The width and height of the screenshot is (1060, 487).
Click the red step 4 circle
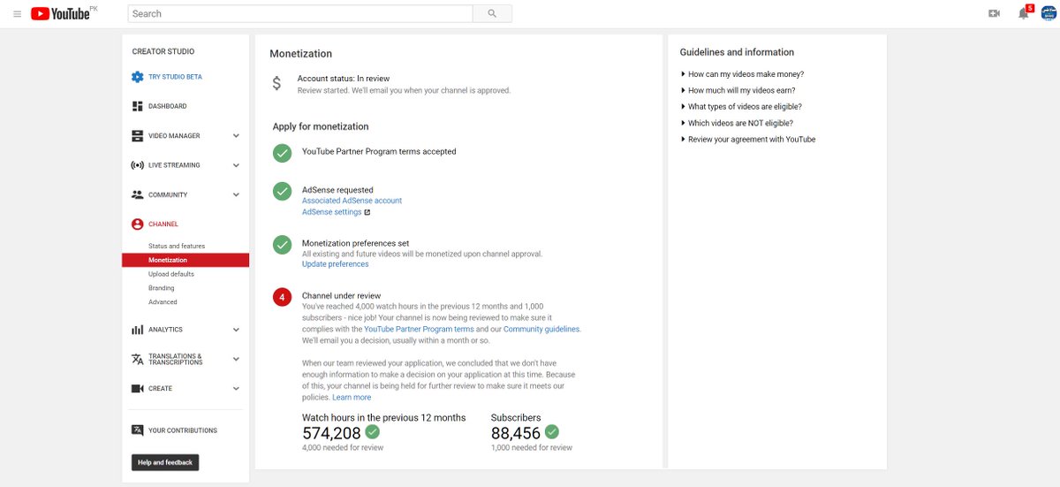click(x=282, y=297)
